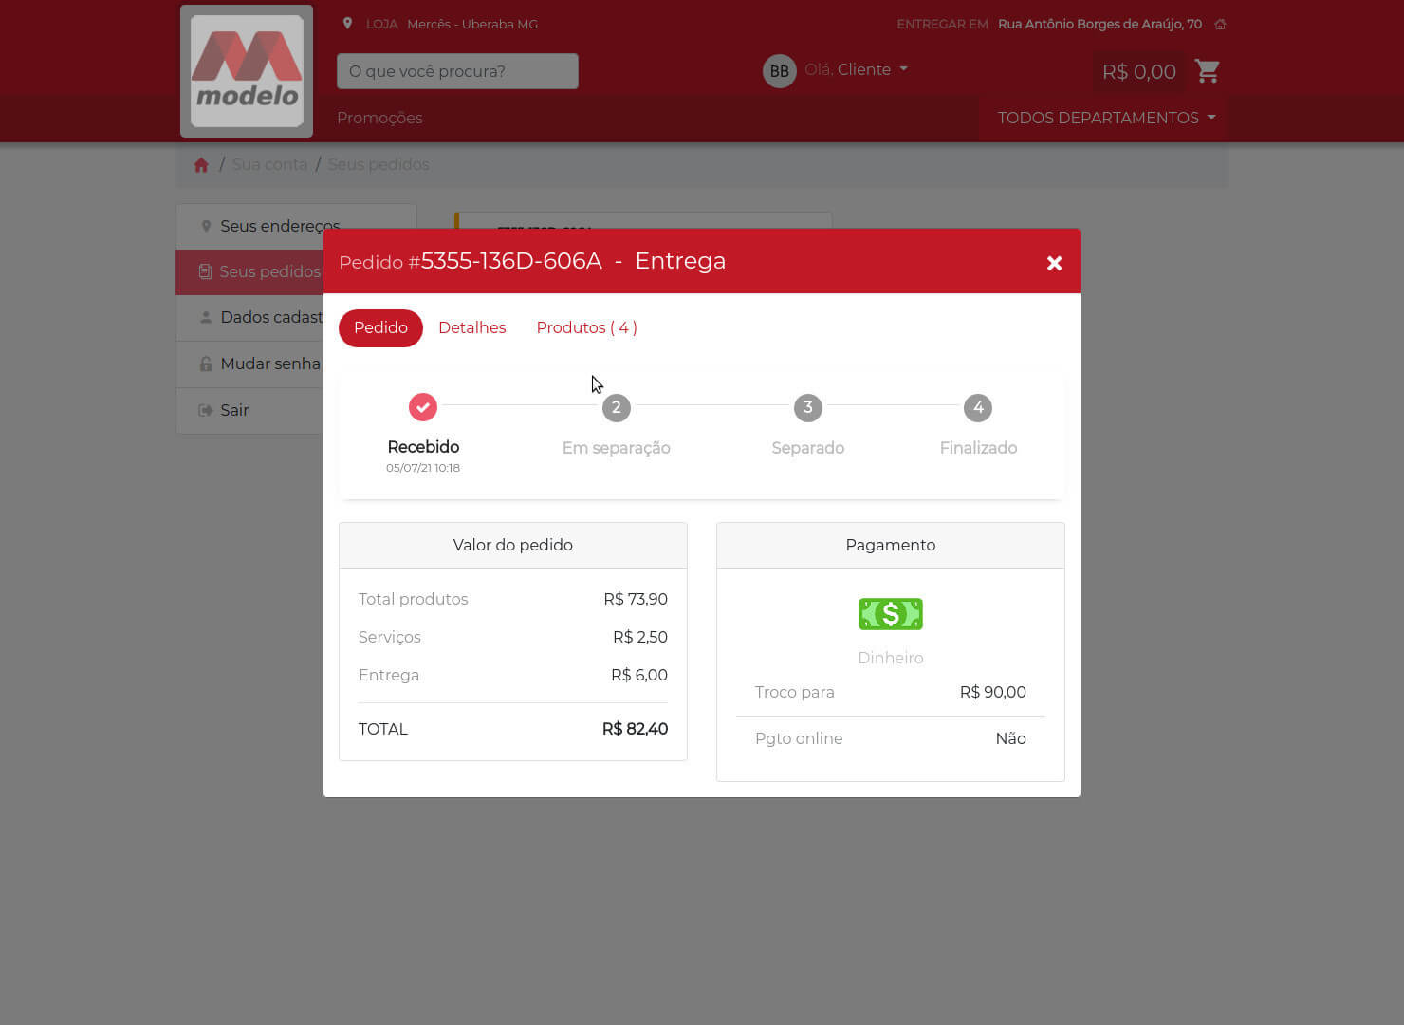This screenshot has height=1025, width=1404.
Task: Click the Promoções link
Action: pos(379,118)
